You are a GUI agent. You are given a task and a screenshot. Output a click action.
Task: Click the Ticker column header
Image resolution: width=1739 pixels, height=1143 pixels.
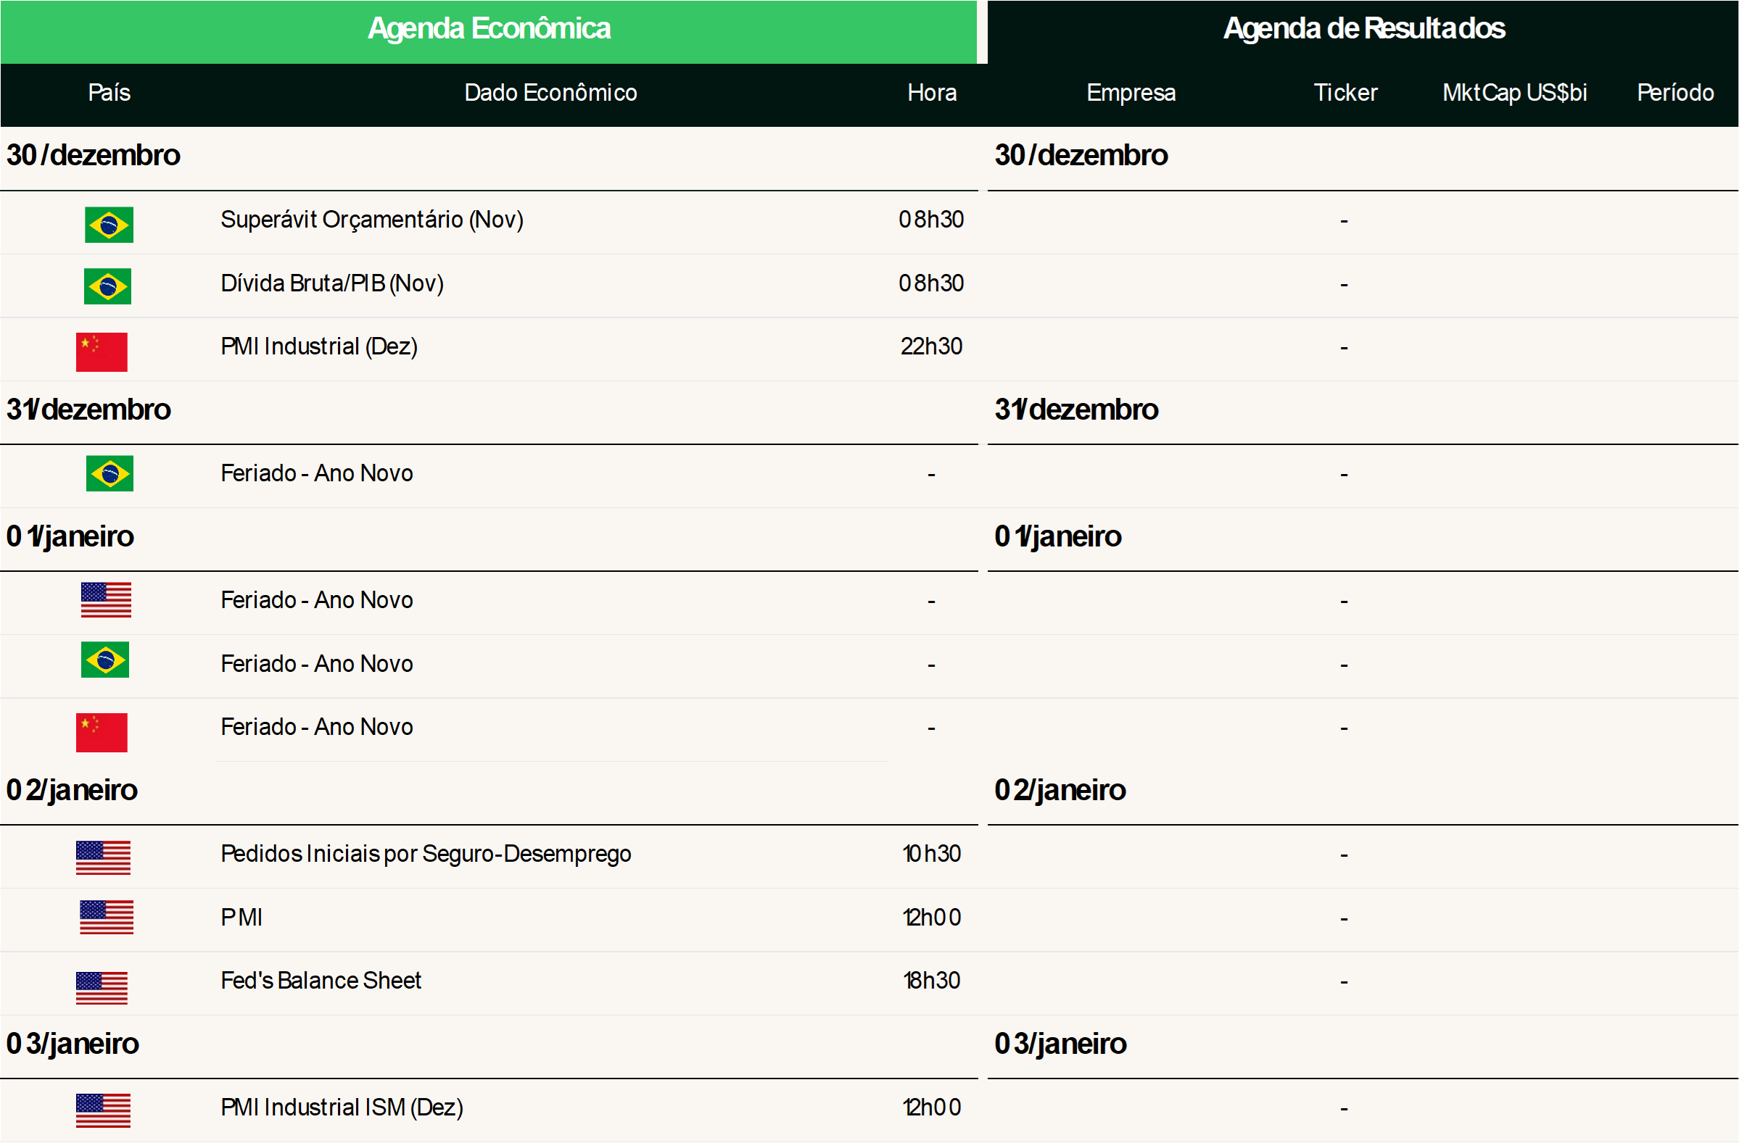pyautogui.click(x=1344, y=93)
